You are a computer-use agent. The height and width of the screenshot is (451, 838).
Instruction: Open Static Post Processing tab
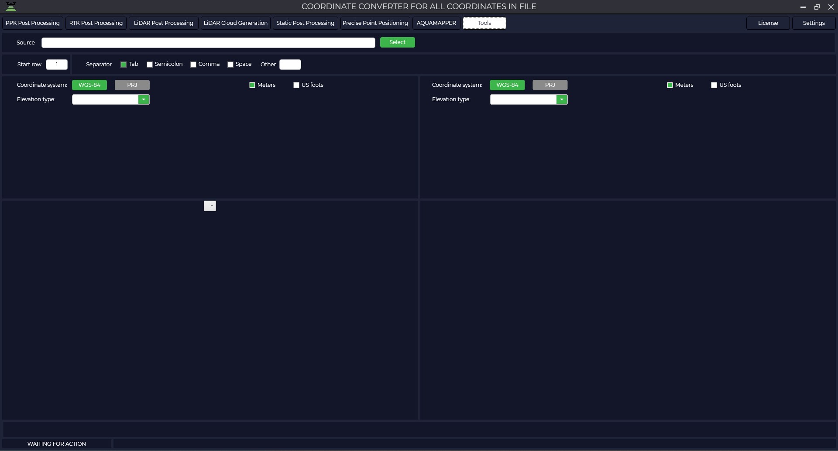[306, 23]
